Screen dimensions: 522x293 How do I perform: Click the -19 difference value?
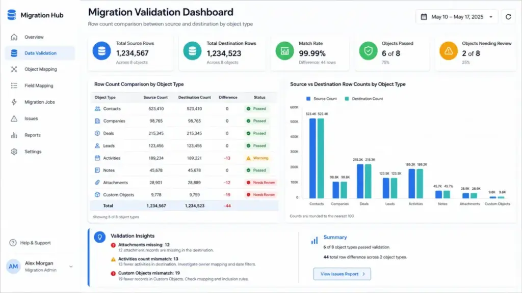227,195
